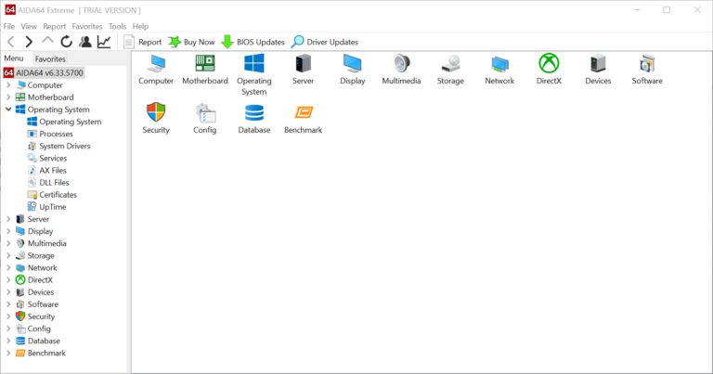Open the Network icon in main pane
The image size is (713, 374).
coord(499,64)
